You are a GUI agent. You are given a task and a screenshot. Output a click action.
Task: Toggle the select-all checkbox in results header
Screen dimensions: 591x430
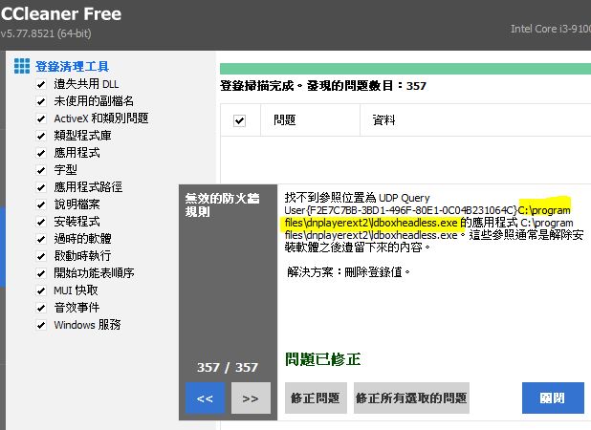239,120
